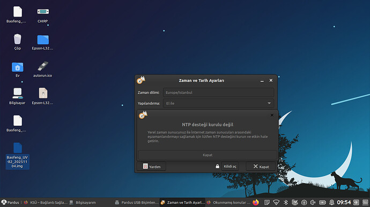Switch to KSÜ – Bağlantı Sağla taskbar window
The image size is (370, 207).
coord(45,202)
